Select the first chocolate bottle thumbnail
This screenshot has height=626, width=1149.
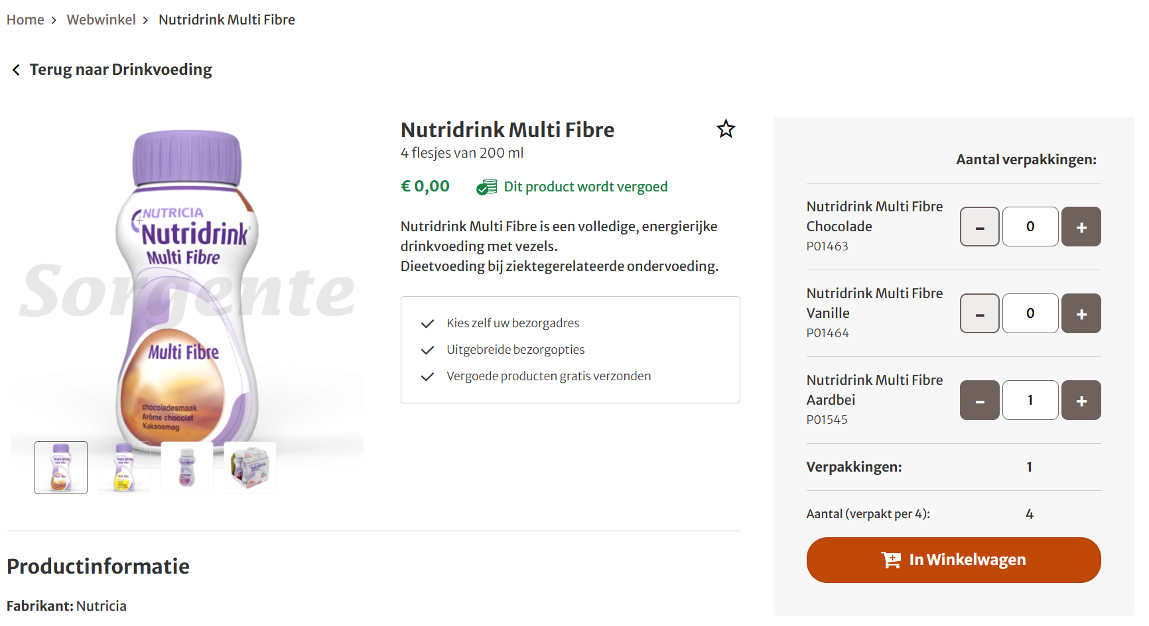click(x=61, y=468)
